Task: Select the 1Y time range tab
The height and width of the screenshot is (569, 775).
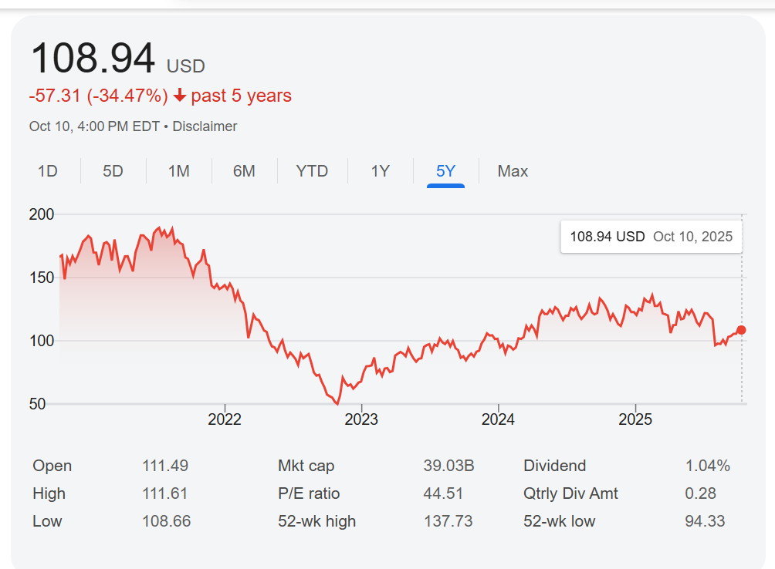Action: coord(380,171)
